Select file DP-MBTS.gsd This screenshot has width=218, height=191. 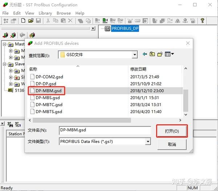point(46,112)
